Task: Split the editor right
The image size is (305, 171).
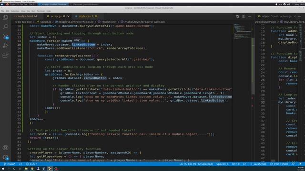Action: 244,16
